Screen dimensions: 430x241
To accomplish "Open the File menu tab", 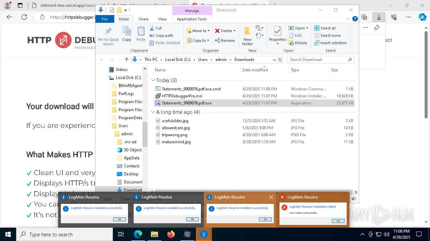I will tap(105, 19).
